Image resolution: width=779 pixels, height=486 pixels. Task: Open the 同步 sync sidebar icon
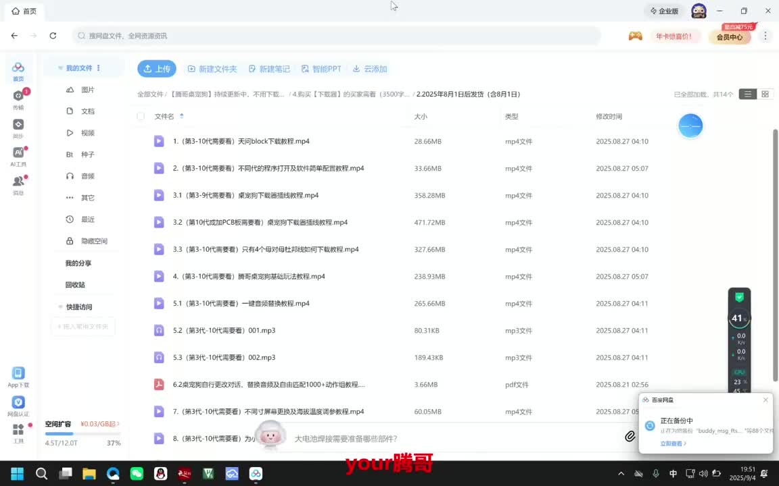pyautogui.click(x=18, y=128)
